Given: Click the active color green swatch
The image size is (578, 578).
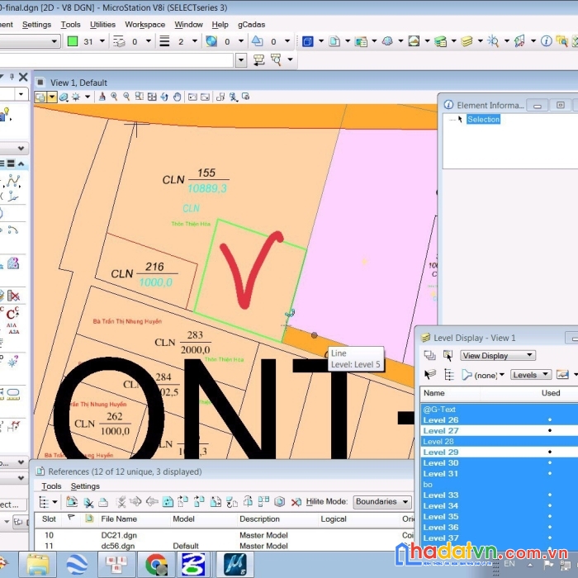Looking at the screenshot, I should point(73,41).
